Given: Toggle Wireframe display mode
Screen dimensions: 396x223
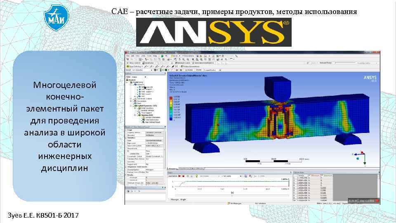Looking at the screenshot, I should tap(148, 63).
